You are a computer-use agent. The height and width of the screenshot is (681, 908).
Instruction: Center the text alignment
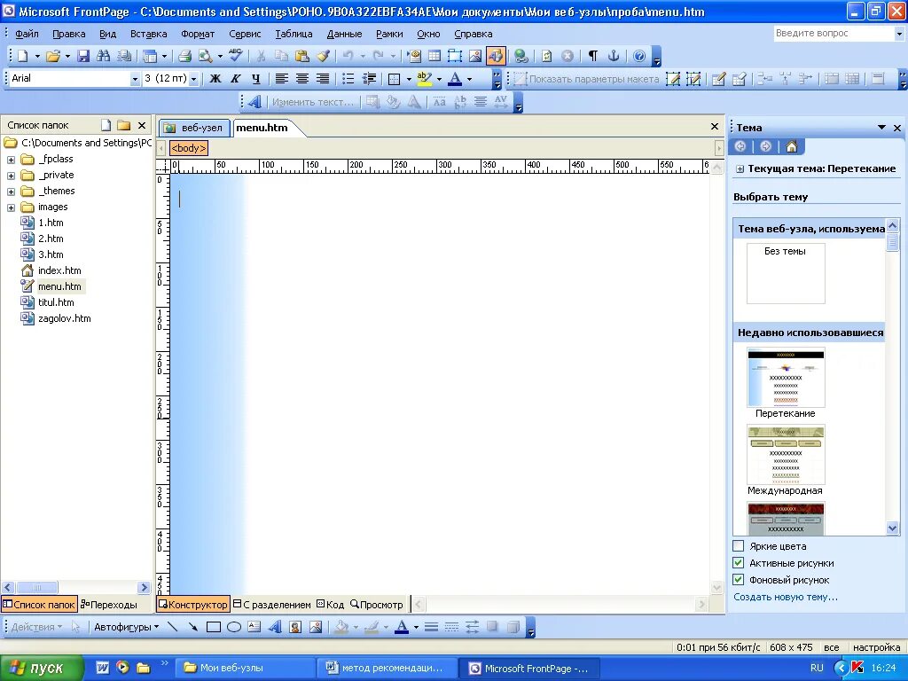[x=302, y=79]
